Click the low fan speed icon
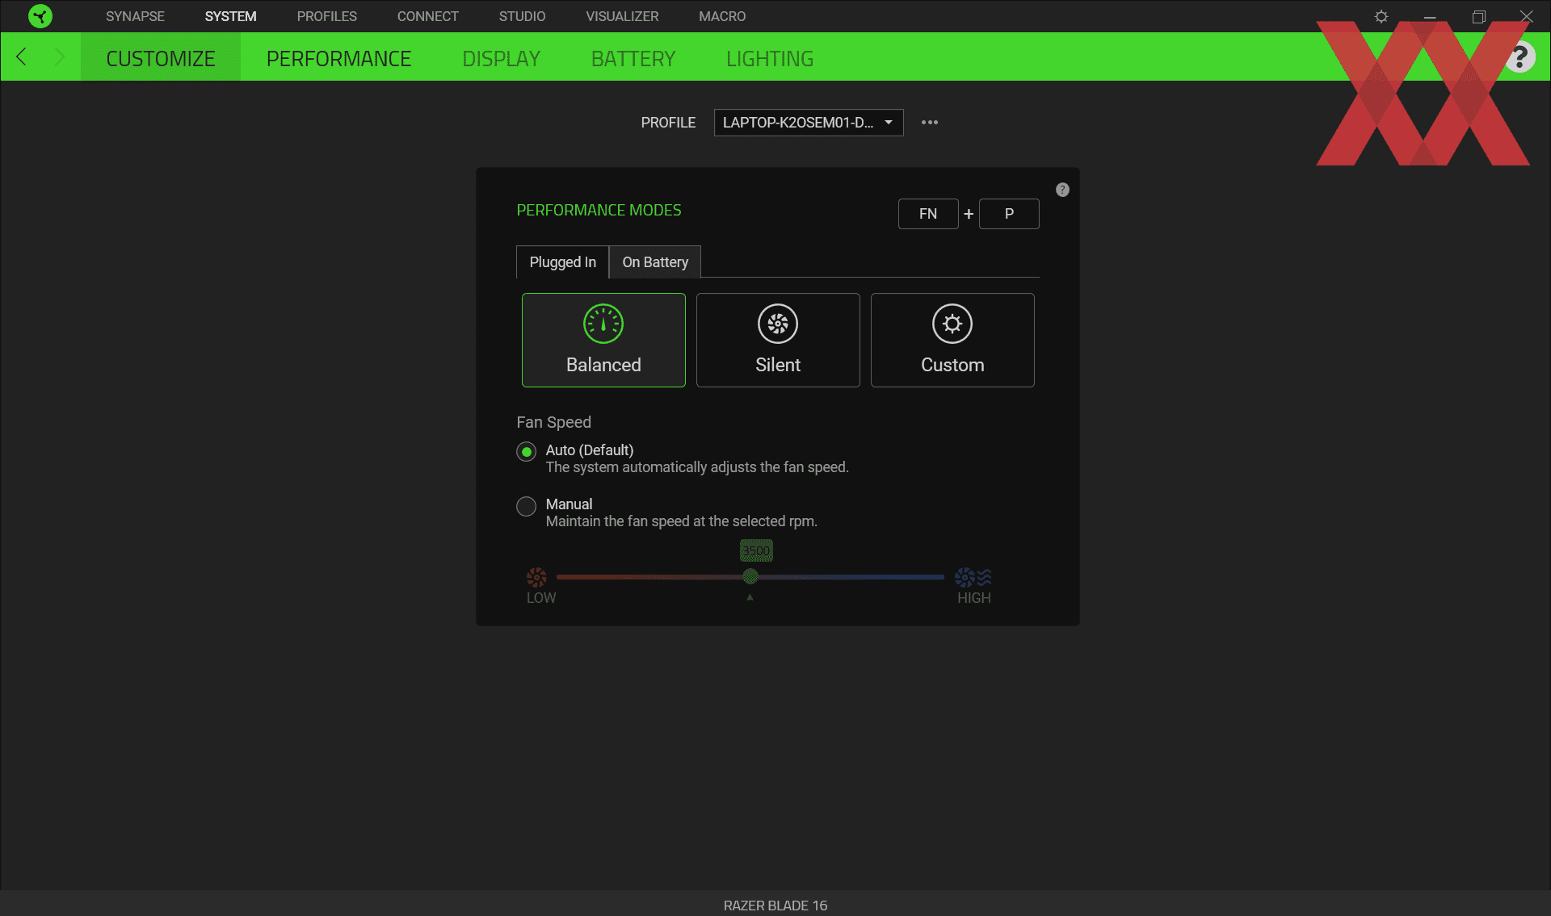Screen dimensions: 1551x916 [x=536, y=577]
